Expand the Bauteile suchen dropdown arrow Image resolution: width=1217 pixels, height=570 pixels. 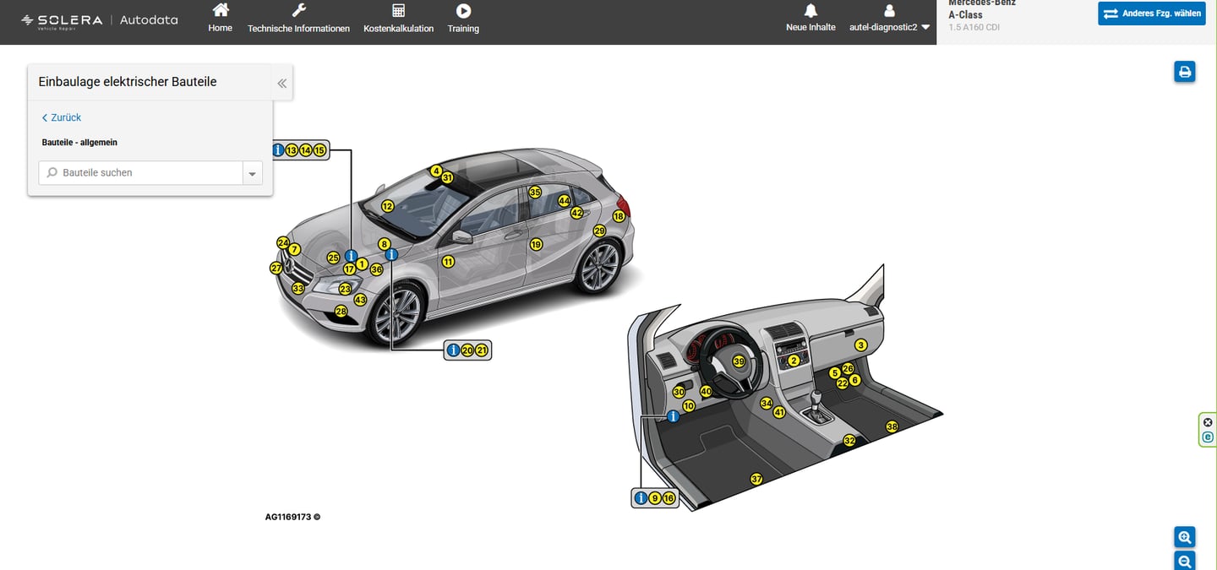(x=253, y=172)
